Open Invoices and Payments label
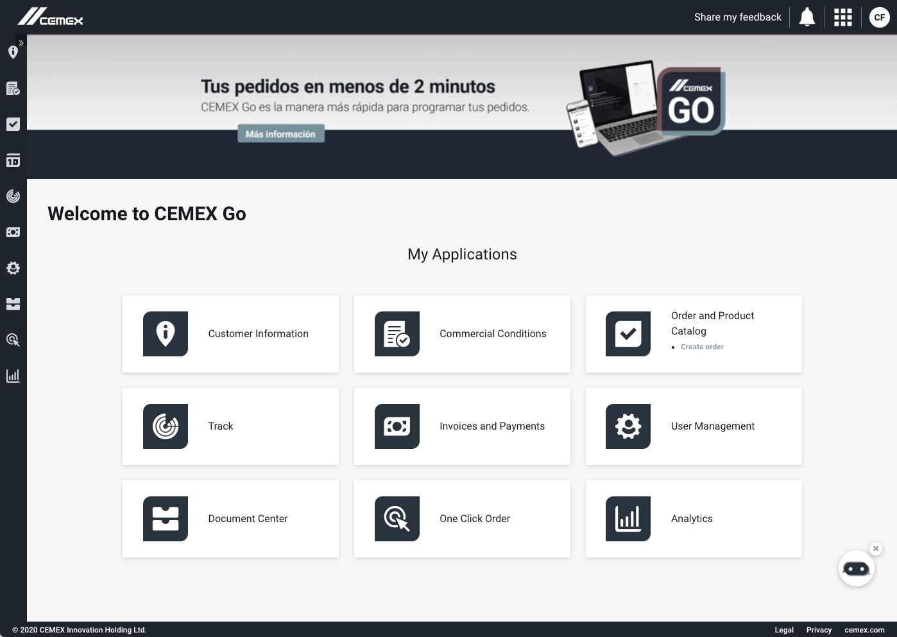This screenshot has height=637, width=897. (492, 426)
